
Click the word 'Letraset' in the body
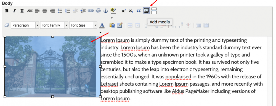(109, 84)
